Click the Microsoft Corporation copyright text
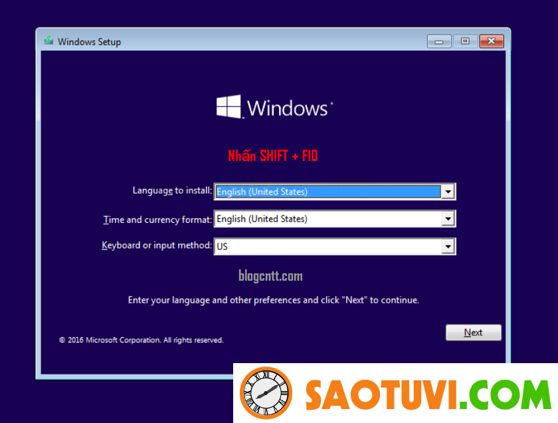Screen dimensions: 558x423 point(141,340)
